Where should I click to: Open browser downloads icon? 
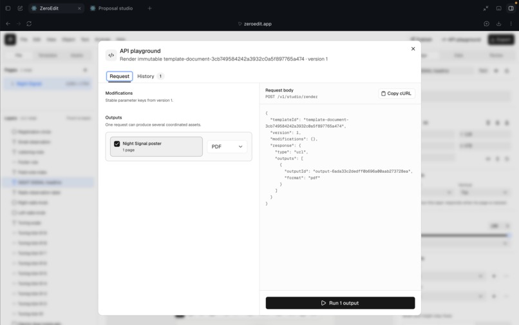pyautogui.click(x=498, y=24)
